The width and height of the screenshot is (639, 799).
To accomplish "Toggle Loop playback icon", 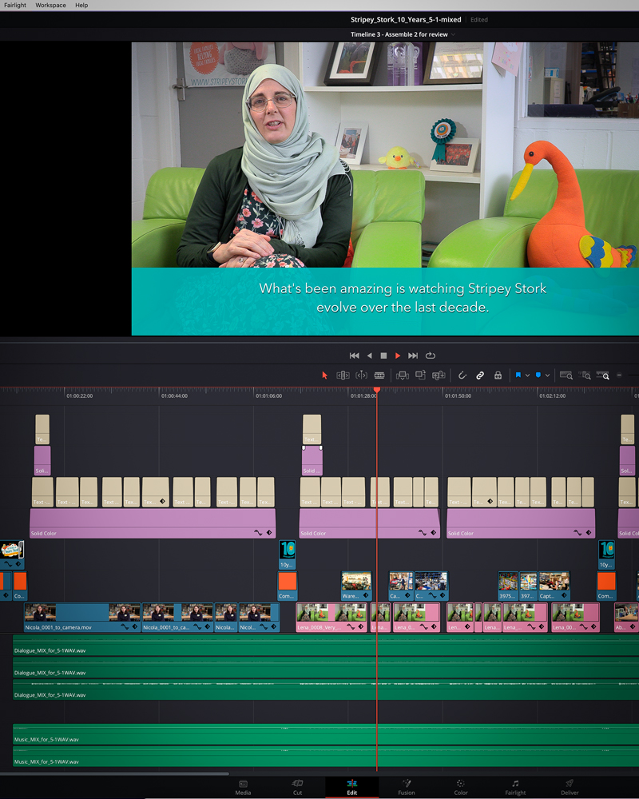I will 431,356.
